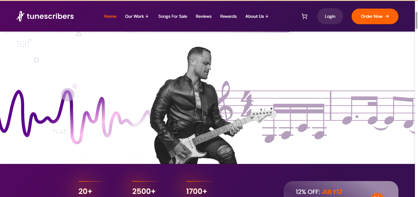The image size is (418, 197).
Task: Click the orange badge on promo card
Action: [377, 195]
